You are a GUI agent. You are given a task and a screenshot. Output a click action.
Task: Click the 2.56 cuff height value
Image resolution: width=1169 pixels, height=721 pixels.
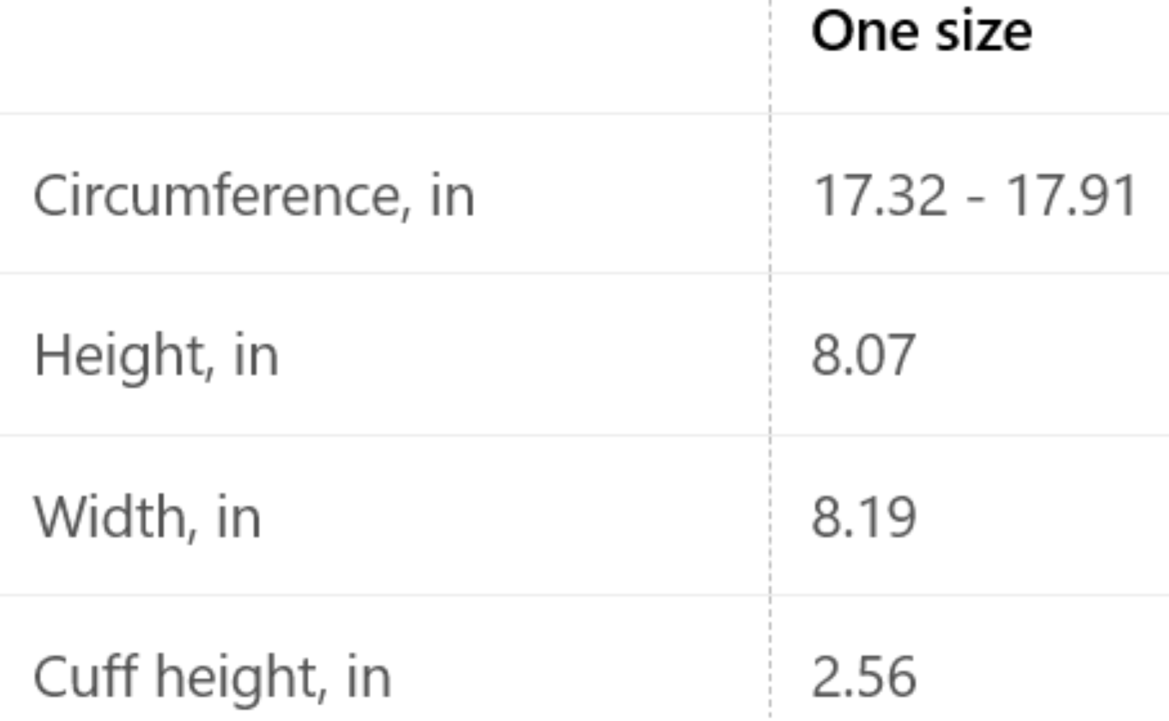coord(864,677)
